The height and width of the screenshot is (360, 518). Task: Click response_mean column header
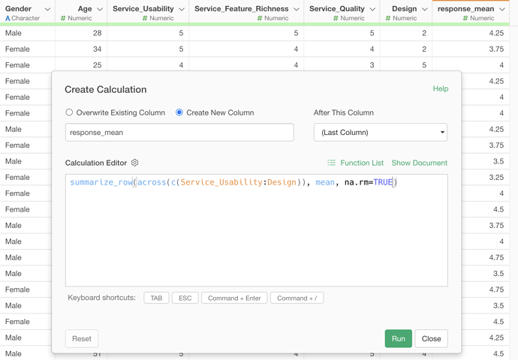pos(471,11)
